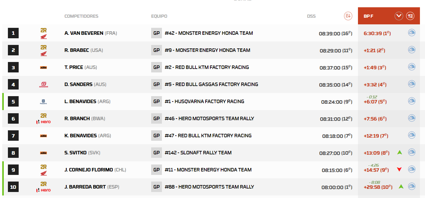Click the GP class badge for K. Benavides

(x=157, y=136)
